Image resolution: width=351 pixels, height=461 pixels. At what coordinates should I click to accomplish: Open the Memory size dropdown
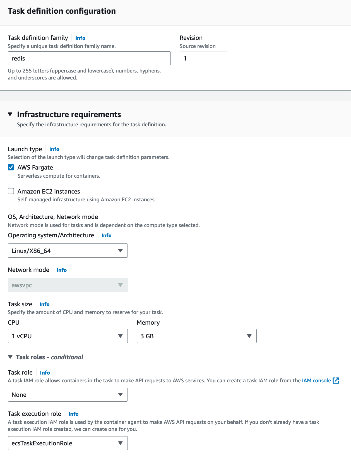click(196, 336)
